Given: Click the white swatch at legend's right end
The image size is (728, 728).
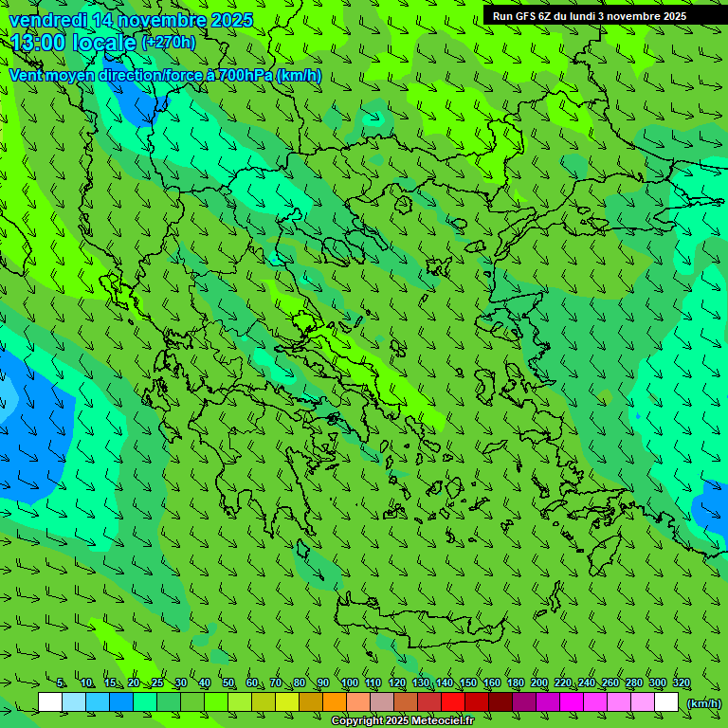Looking at the screenshot, I should [666, 702].
